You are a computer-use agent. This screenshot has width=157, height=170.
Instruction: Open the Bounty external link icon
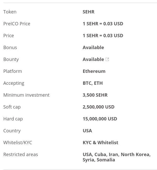[x=107, y=59]
